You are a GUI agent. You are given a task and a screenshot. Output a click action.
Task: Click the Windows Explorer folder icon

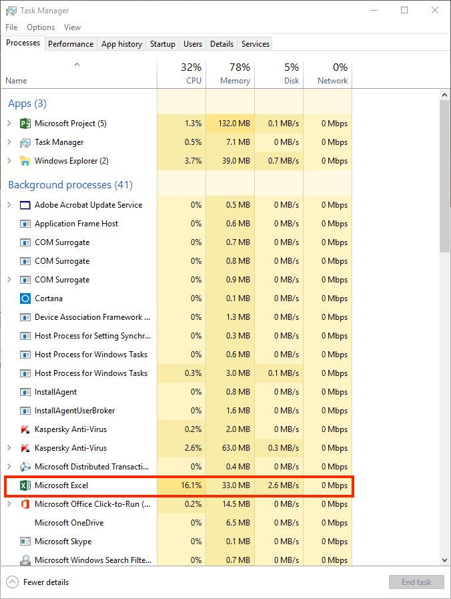pyautogui.click(x=25, y=161)
